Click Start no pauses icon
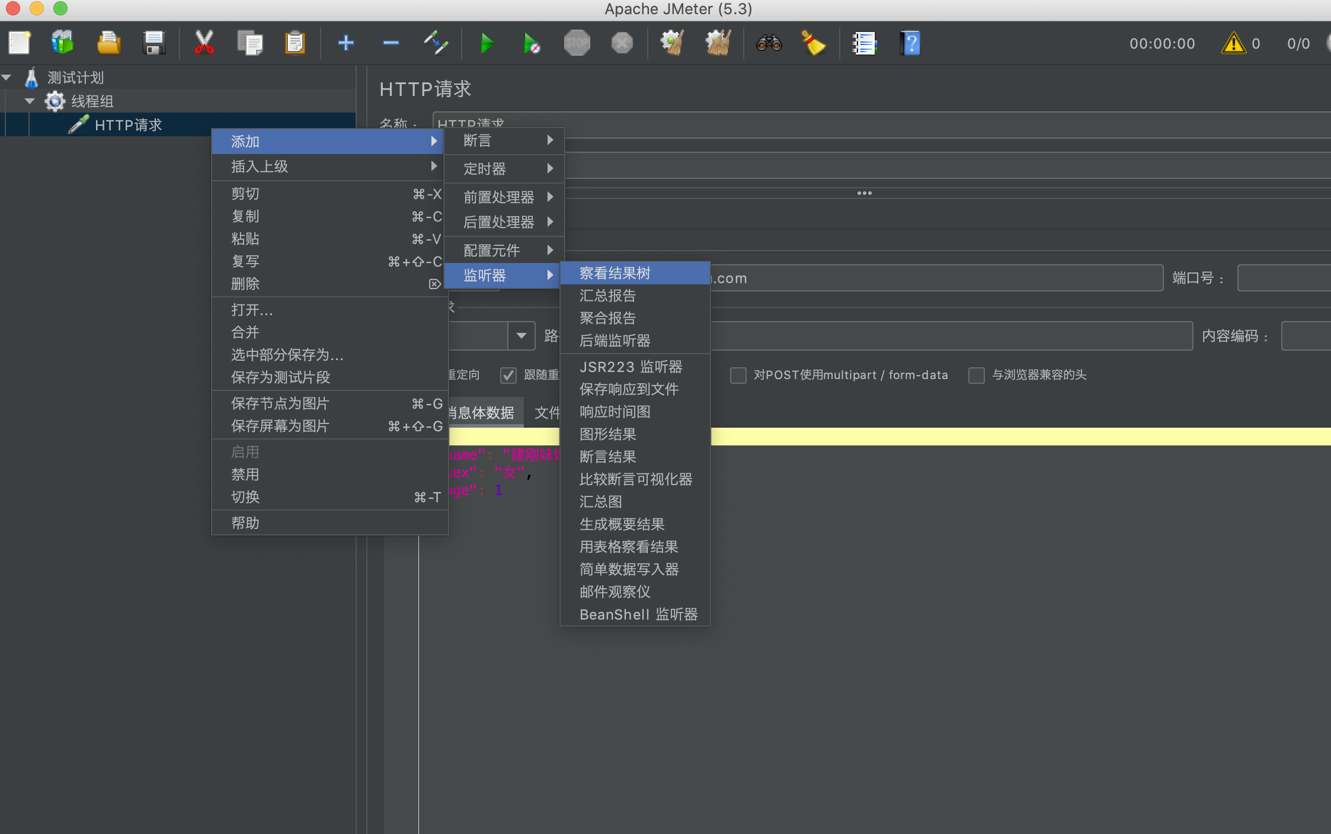Viewport: 1331px width, 834px height. tap(532, 43)
